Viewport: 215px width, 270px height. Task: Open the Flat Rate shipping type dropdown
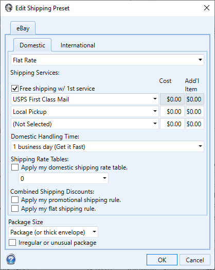[x=107, y=60]
